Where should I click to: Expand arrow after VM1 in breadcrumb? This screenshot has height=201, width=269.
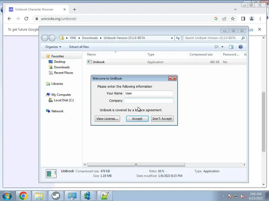(79, 38)
